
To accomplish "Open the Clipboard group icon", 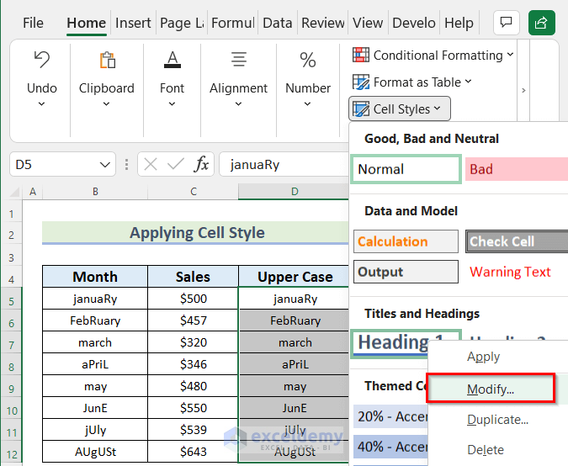I will (x=107, y=61).
